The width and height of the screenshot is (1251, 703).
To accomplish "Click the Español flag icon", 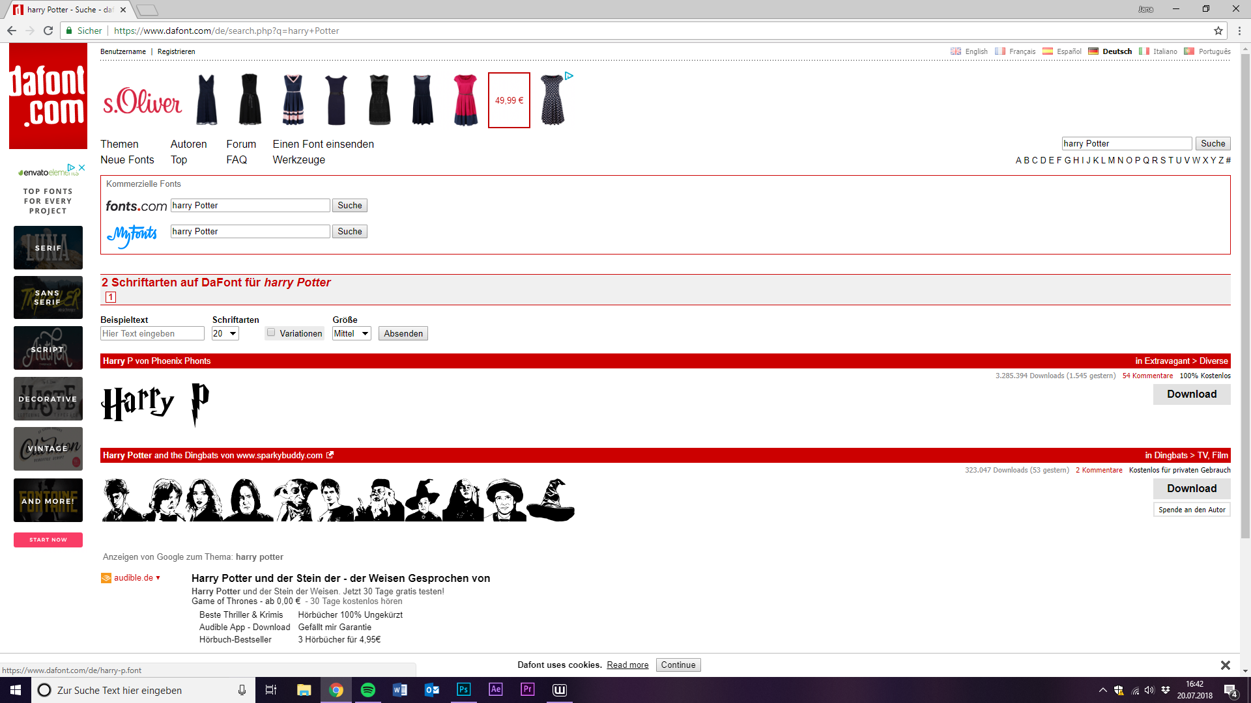I will [x=1048, y=51].
